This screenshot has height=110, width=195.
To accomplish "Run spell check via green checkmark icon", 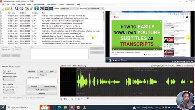I will (x=31, y=9).
